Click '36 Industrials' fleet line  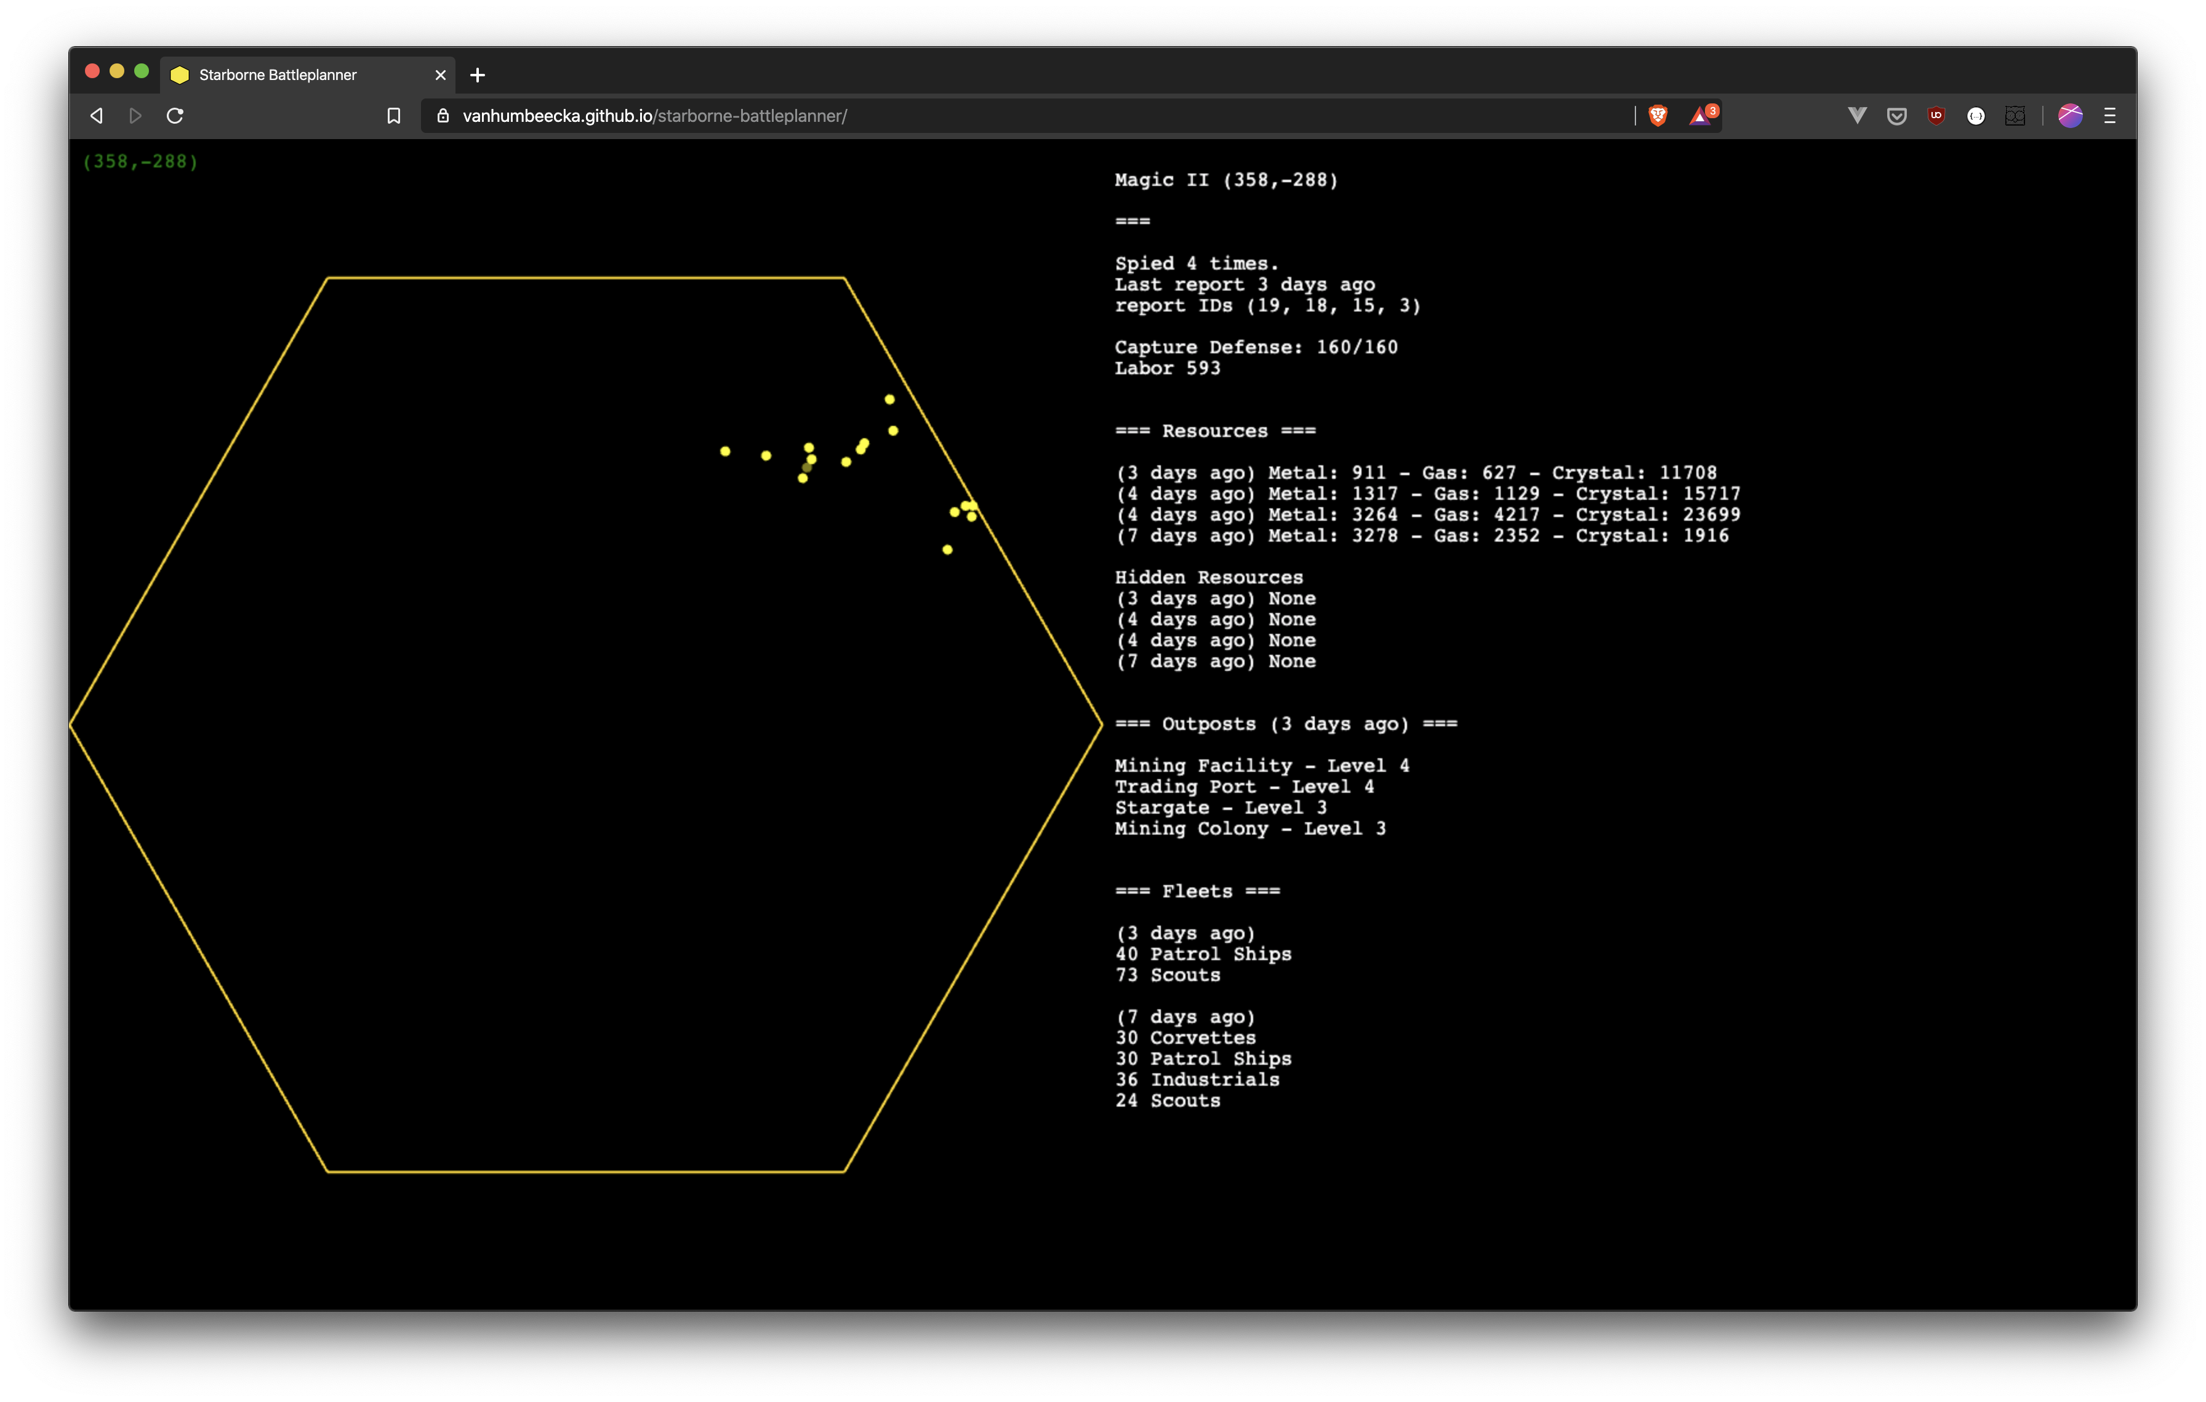pyautogui.click(x=1197, y=1081)
